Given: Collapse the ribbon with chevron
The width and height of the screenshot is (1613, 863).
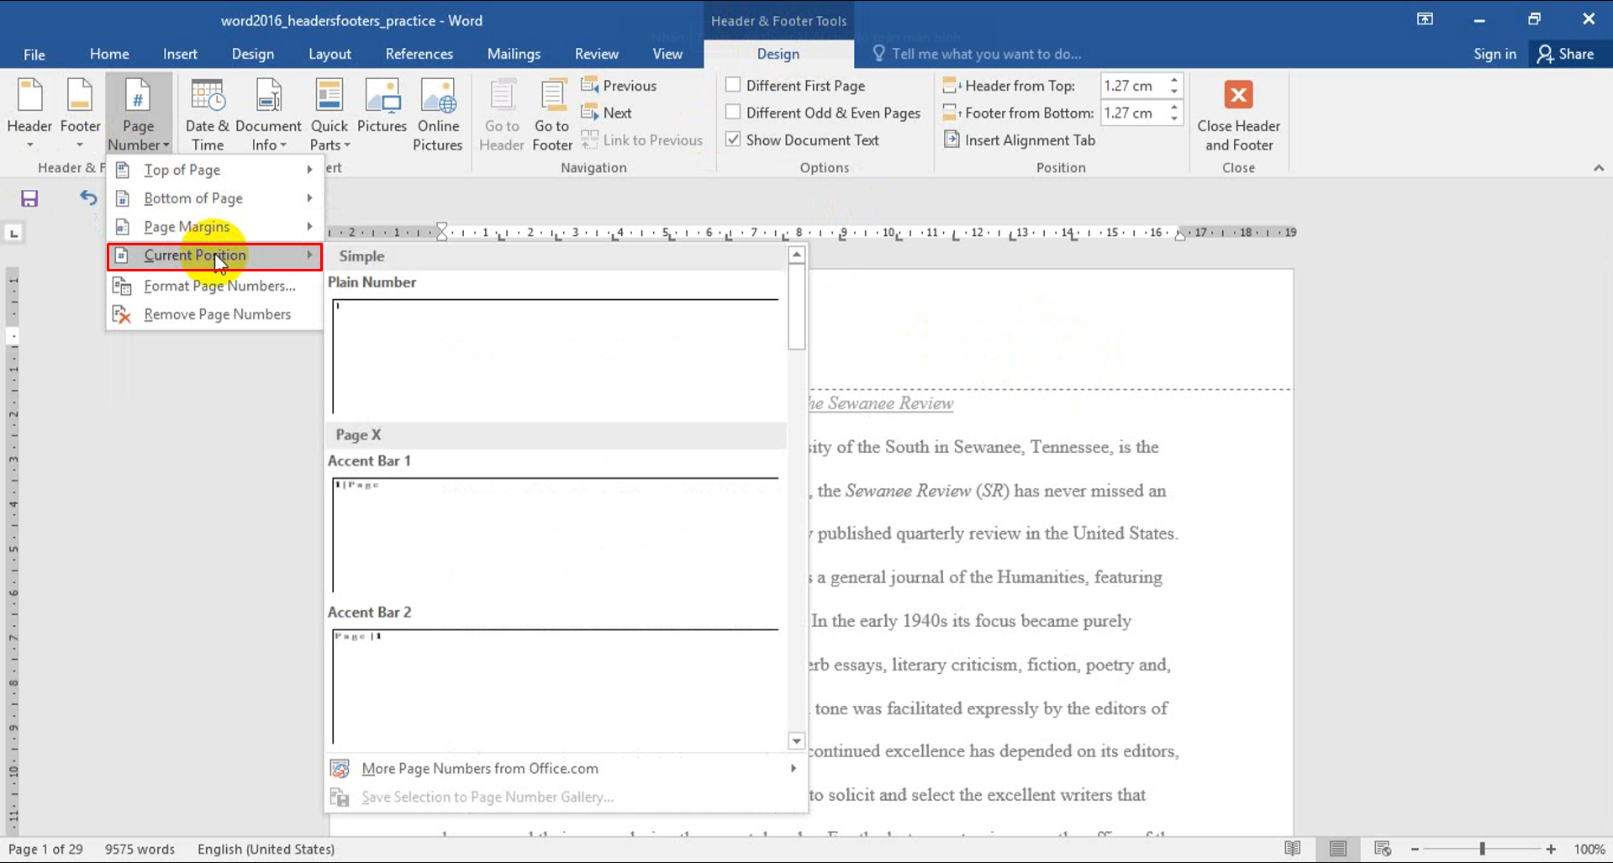Looking at the screenshot, I should click(1599, 168).
